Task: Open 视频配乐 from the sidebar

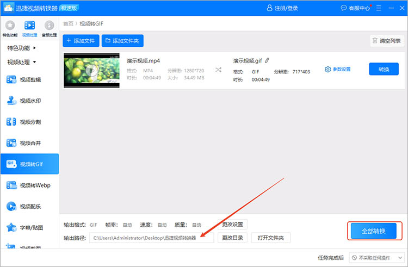Action: click(x=30, y=206)
